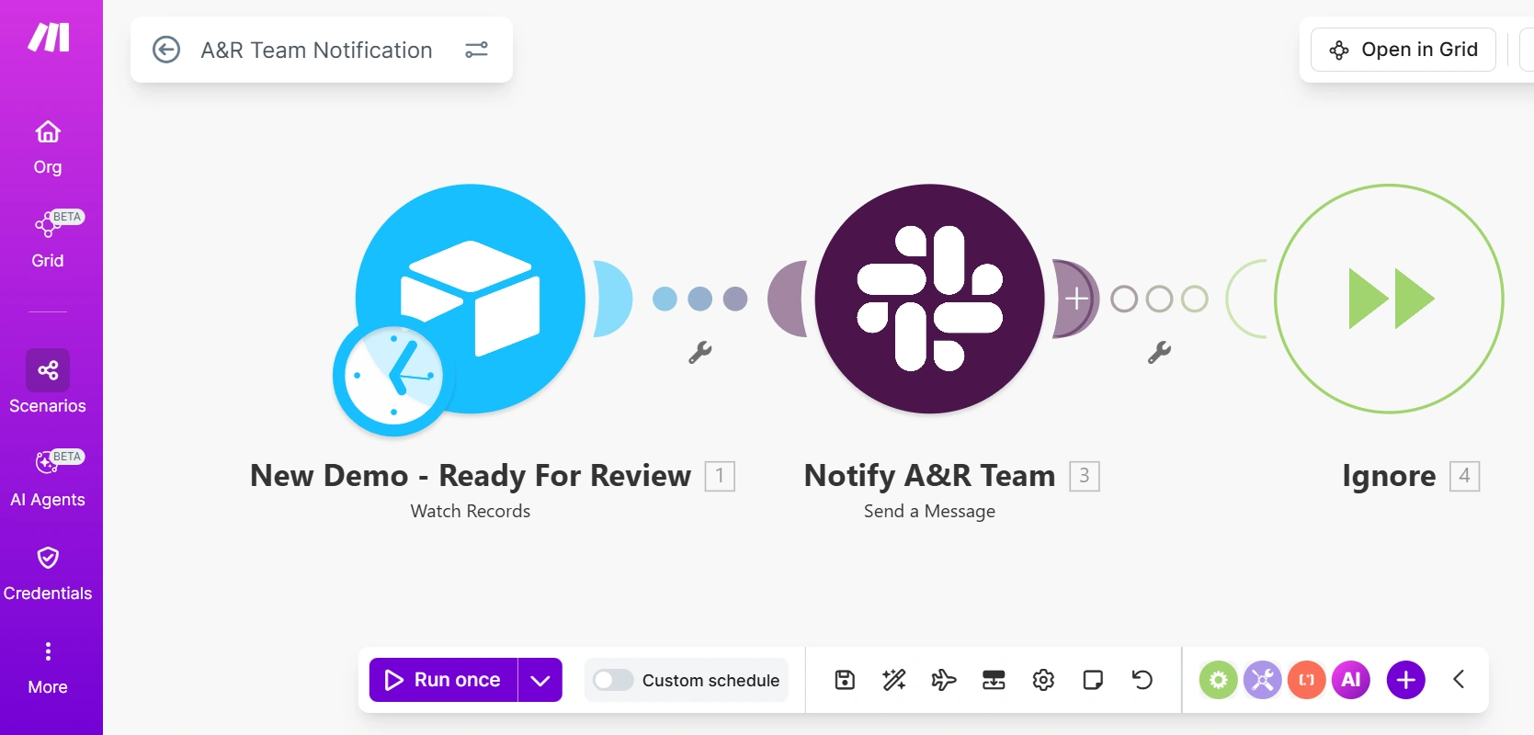1534x735 pixels.
Task: Open the Airtable Watch Records module
Action: pyautogui.click(x=471, y=299)
